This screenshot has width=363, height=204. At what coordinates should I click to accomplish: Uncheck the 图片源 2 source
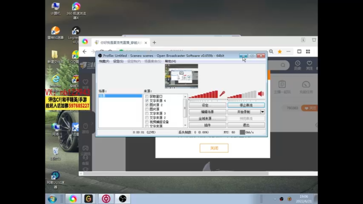147,105
